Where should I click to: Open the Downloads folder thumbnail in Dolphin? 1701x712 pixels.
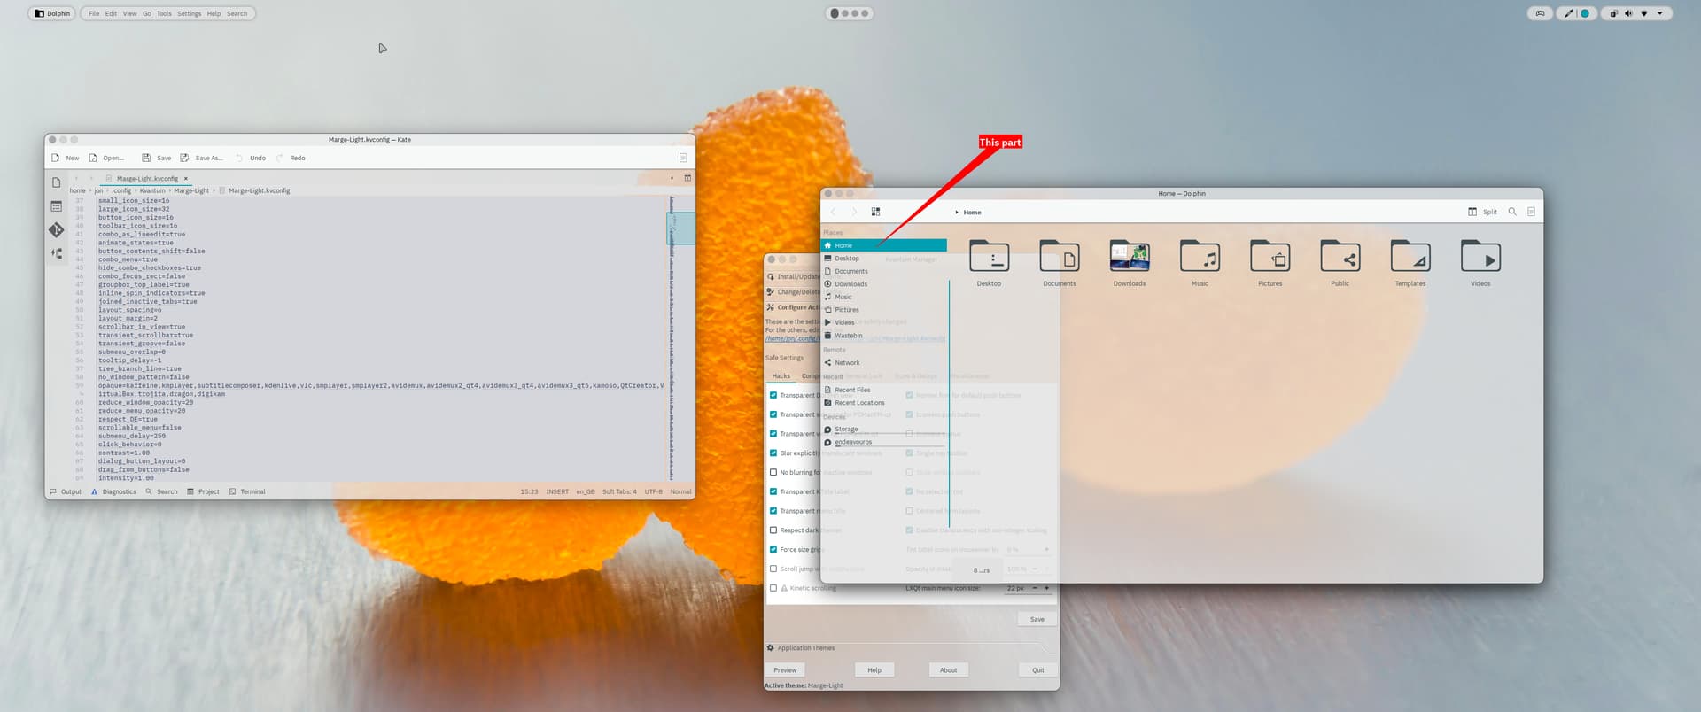[x=1130, y=258]
